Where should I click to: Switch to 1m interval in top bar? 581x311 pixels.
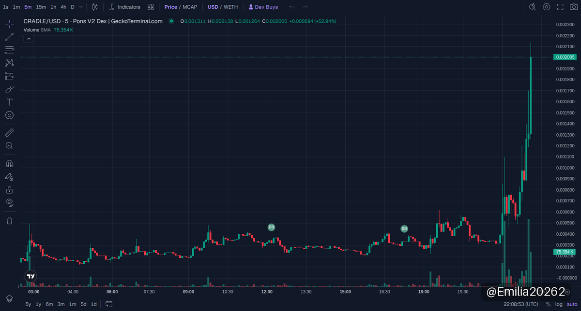(x=16, y=7)
